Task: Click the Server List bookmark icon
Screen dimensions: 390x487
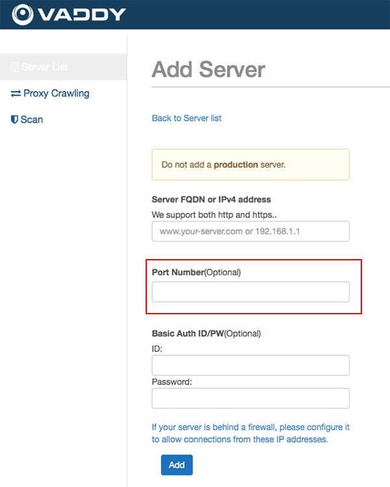Action: (14, 67)
